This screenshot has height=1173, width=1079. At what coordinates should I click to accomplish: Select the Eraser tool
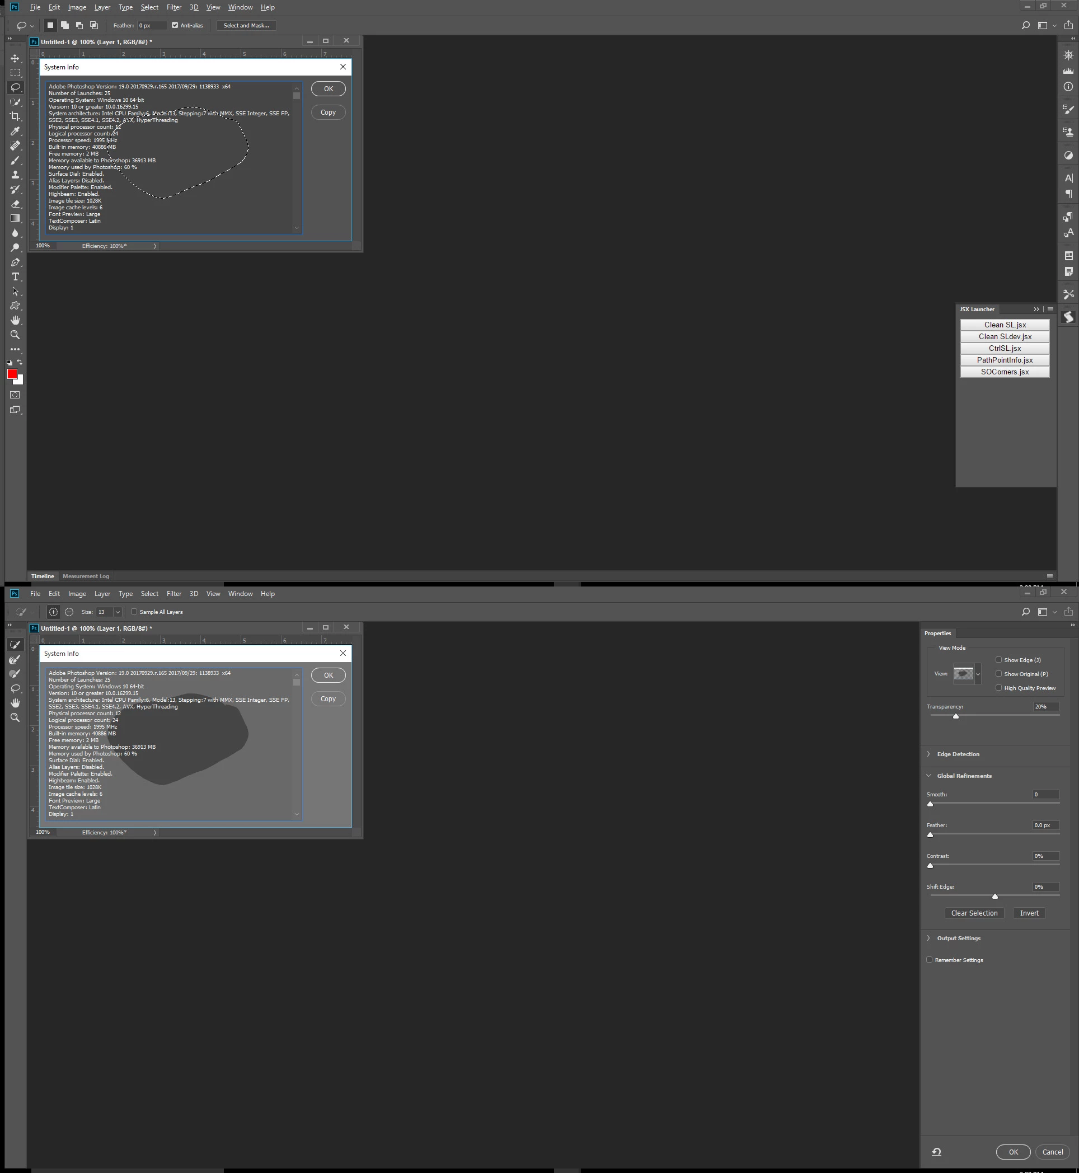pos(15,204)
